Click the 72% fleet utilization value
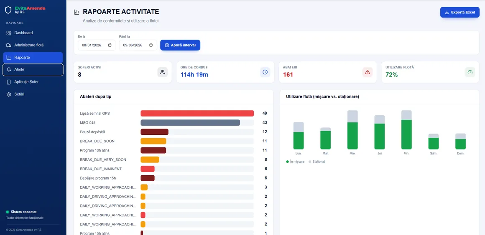The width and height of the screenshot is (485, 235). click(392, 74)
